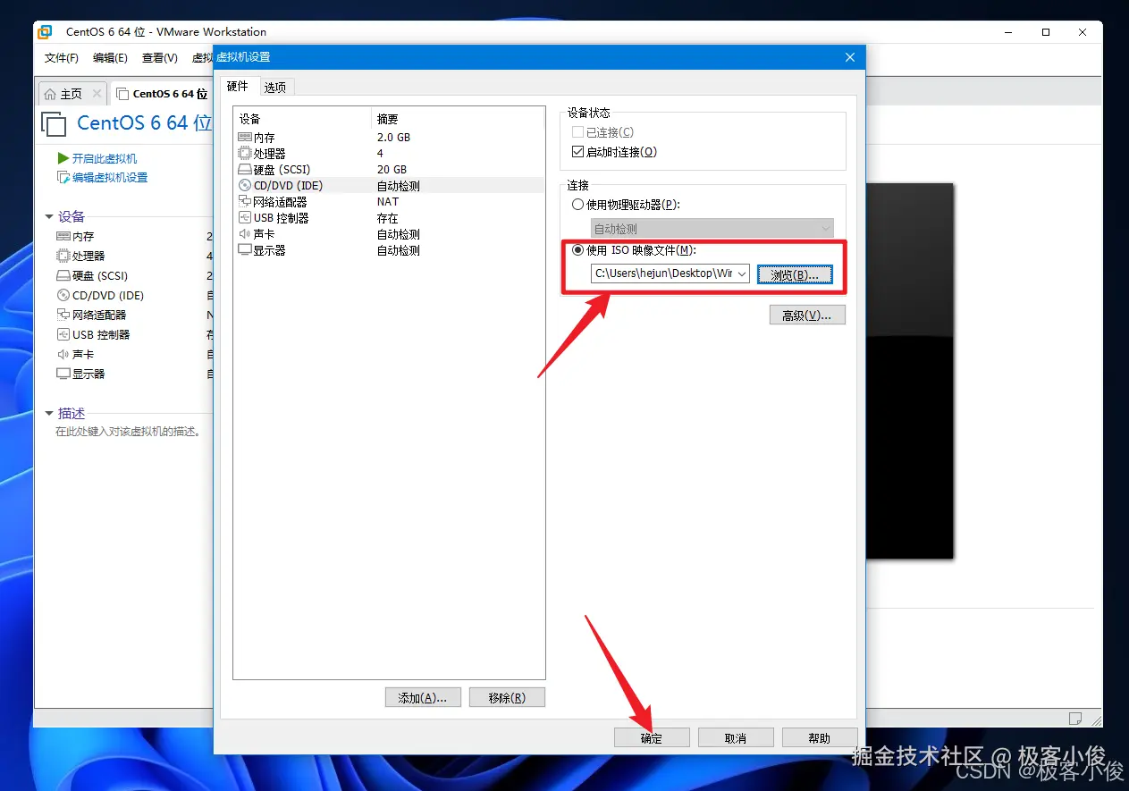
Task: Select the USB 控制器 icon in dialog list
Action: (x=245, y=218)
